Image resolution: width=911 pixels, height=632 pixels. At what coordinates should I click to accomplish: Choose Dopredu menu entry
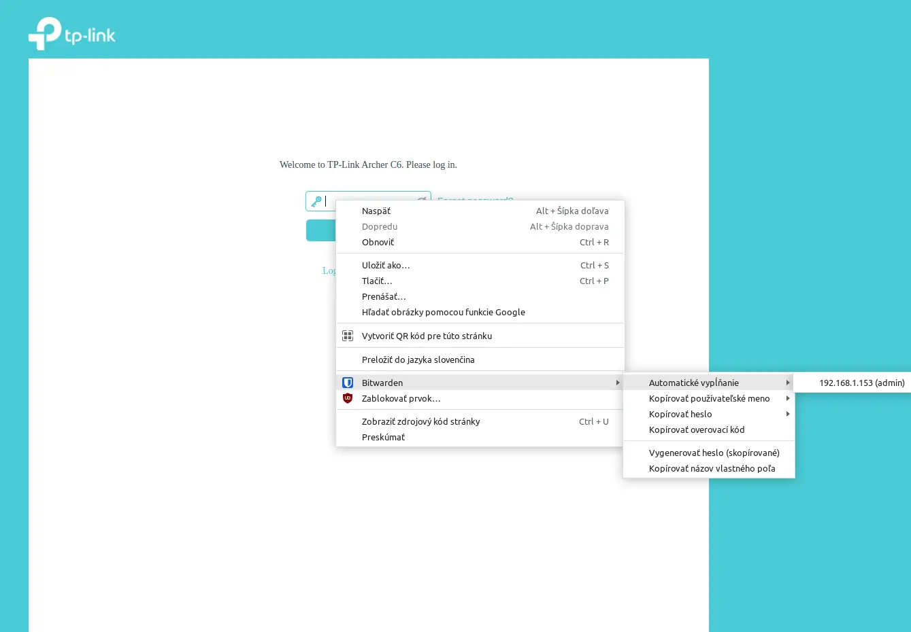[480, 226]
